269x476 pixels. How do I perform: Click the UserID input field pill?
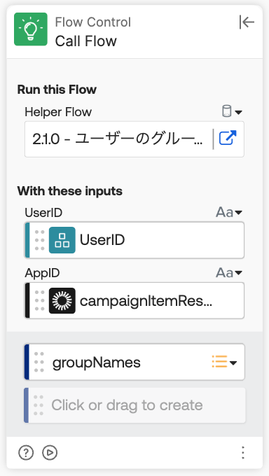pyautogui.click(x=134, y=240)
